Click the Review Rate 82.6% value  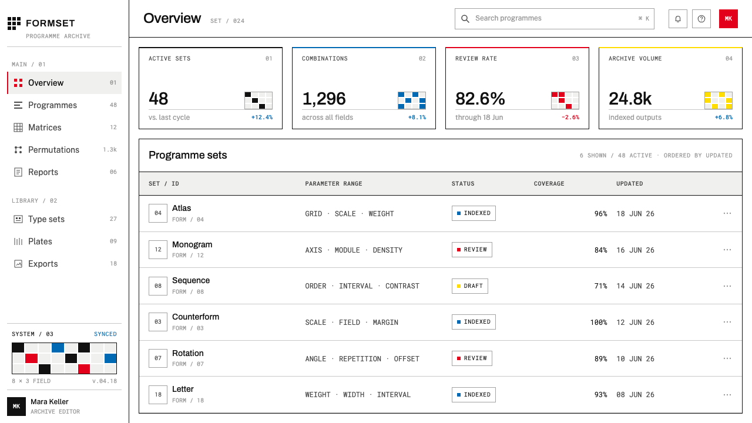click(480, 99)
